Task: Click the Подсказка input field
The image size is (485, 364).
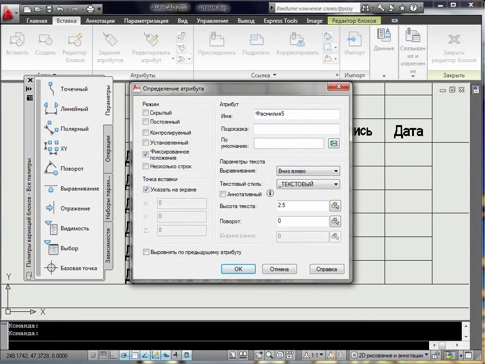Action: click(x=296, y=129)
